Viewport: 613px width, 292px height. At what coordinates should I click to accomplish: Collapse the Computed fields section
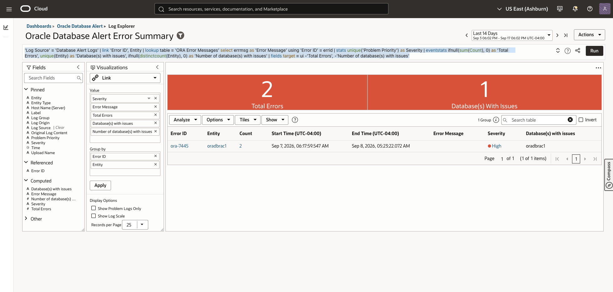(26, 181)
